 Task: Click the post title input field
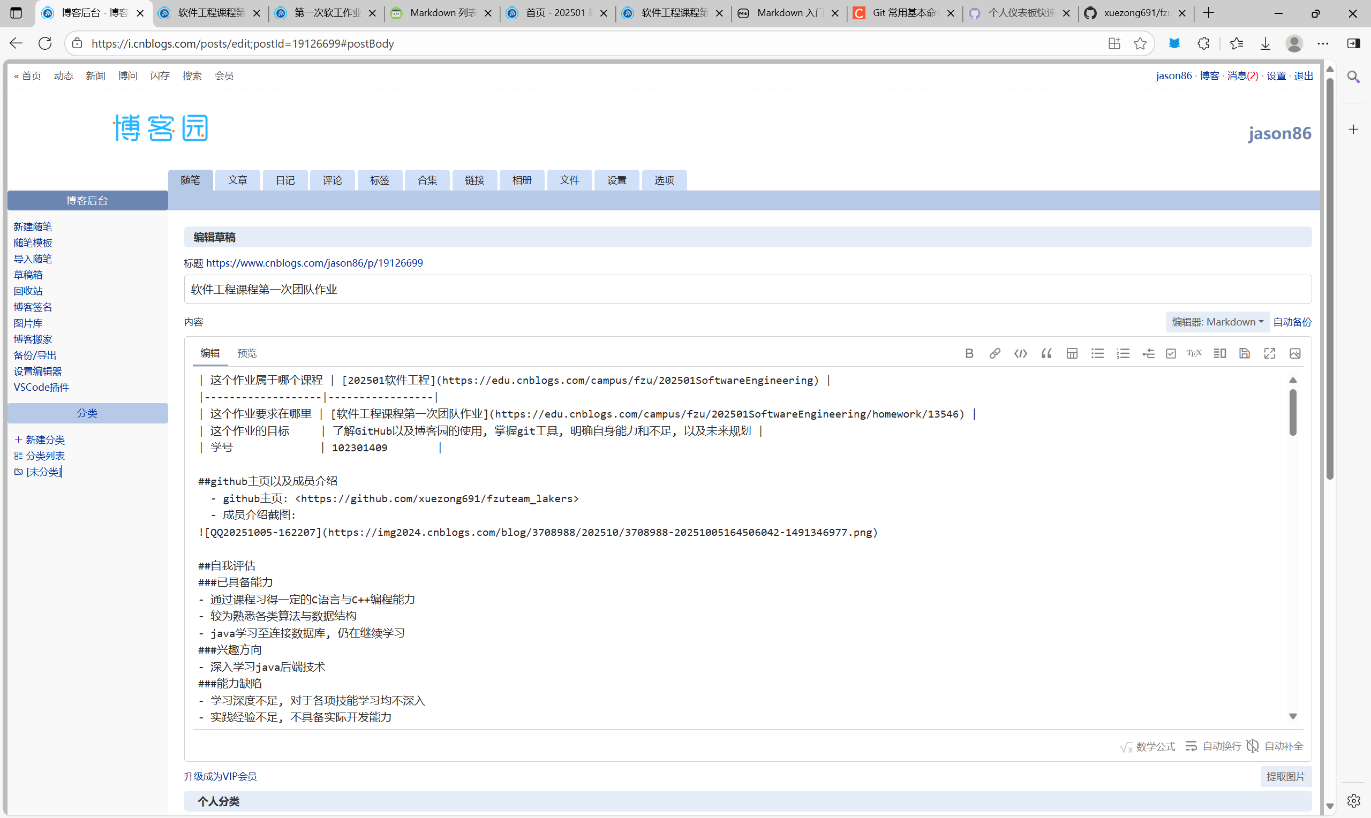coord(747,290)
